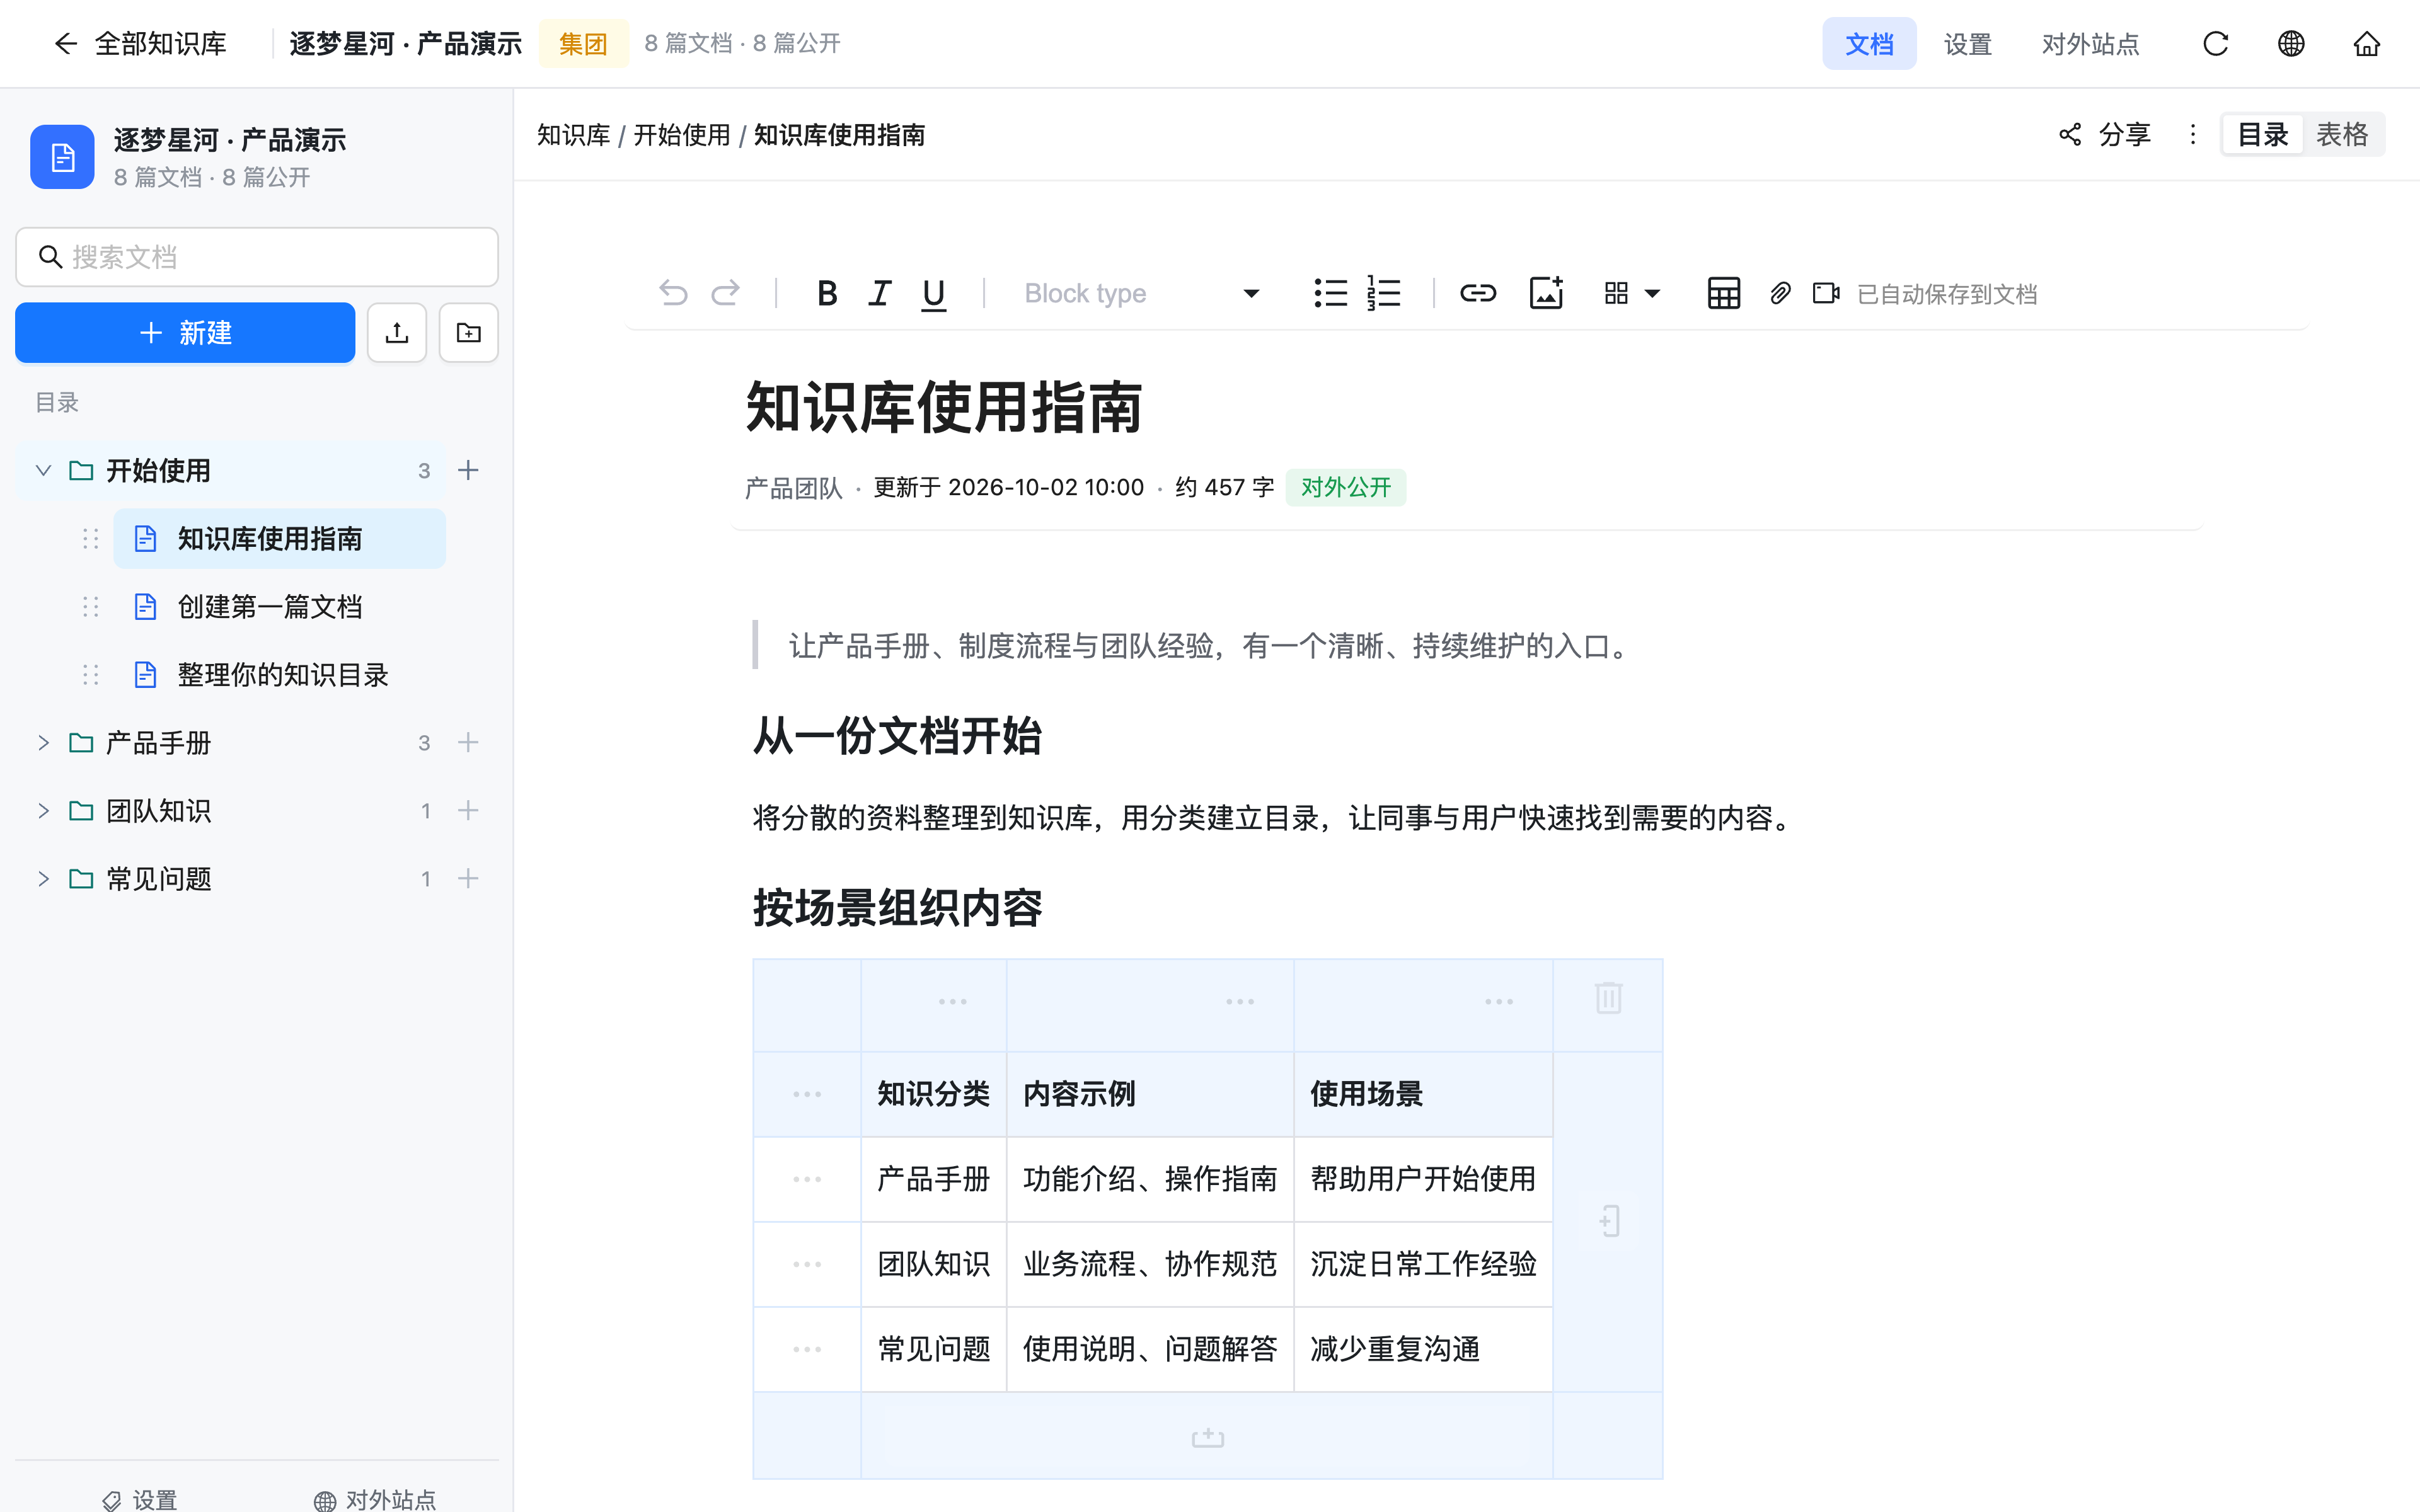Click the refresh icon in top bar
The image size is (2420, 1512).
click(2215, 43)
